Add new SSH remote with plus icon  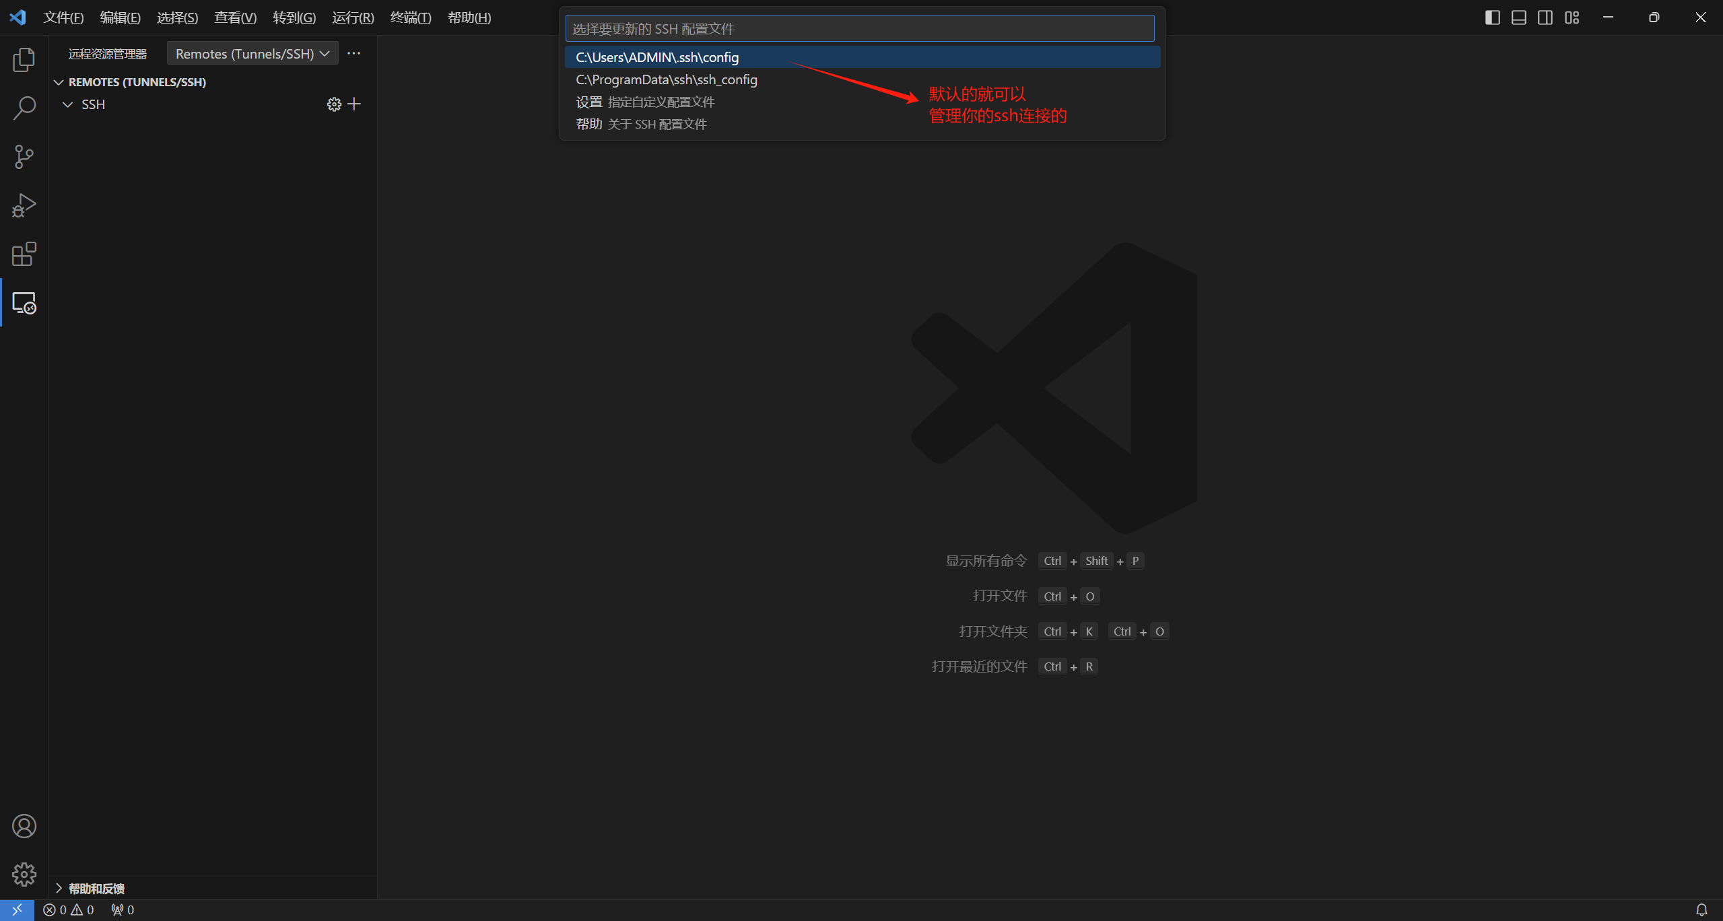[354, 104]
